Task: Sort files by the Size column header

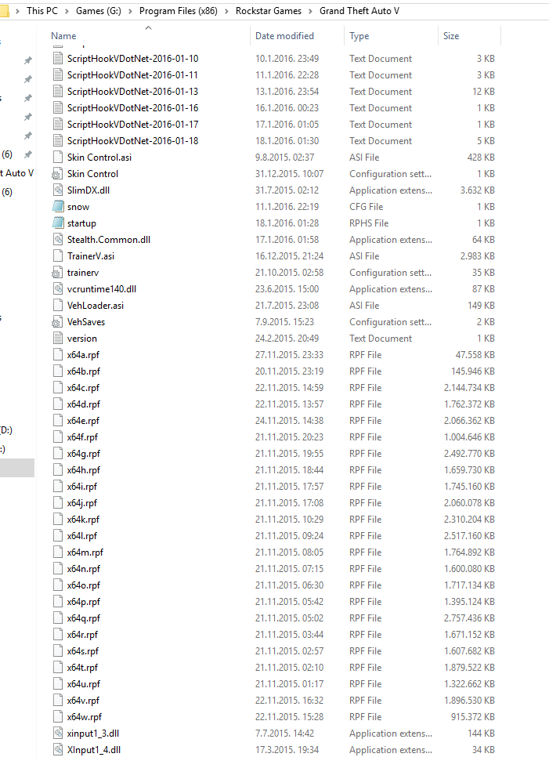Action: click(451, 36)
